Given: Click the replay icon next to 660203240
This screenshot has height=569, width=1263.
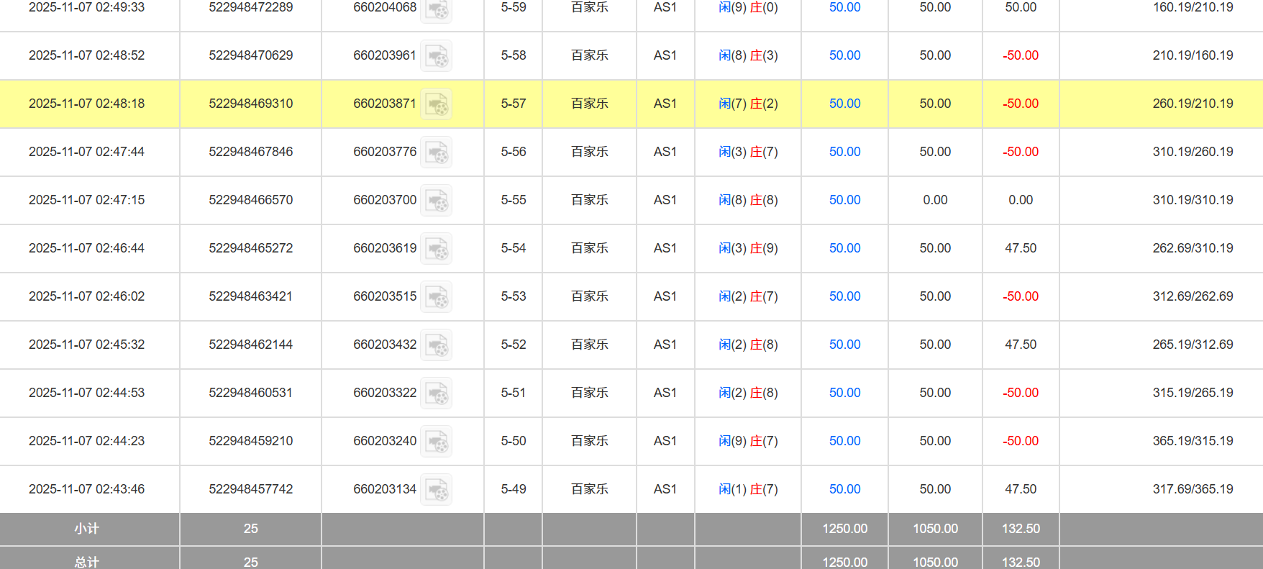Looking at the screenshot, I should tap(436, 441).
